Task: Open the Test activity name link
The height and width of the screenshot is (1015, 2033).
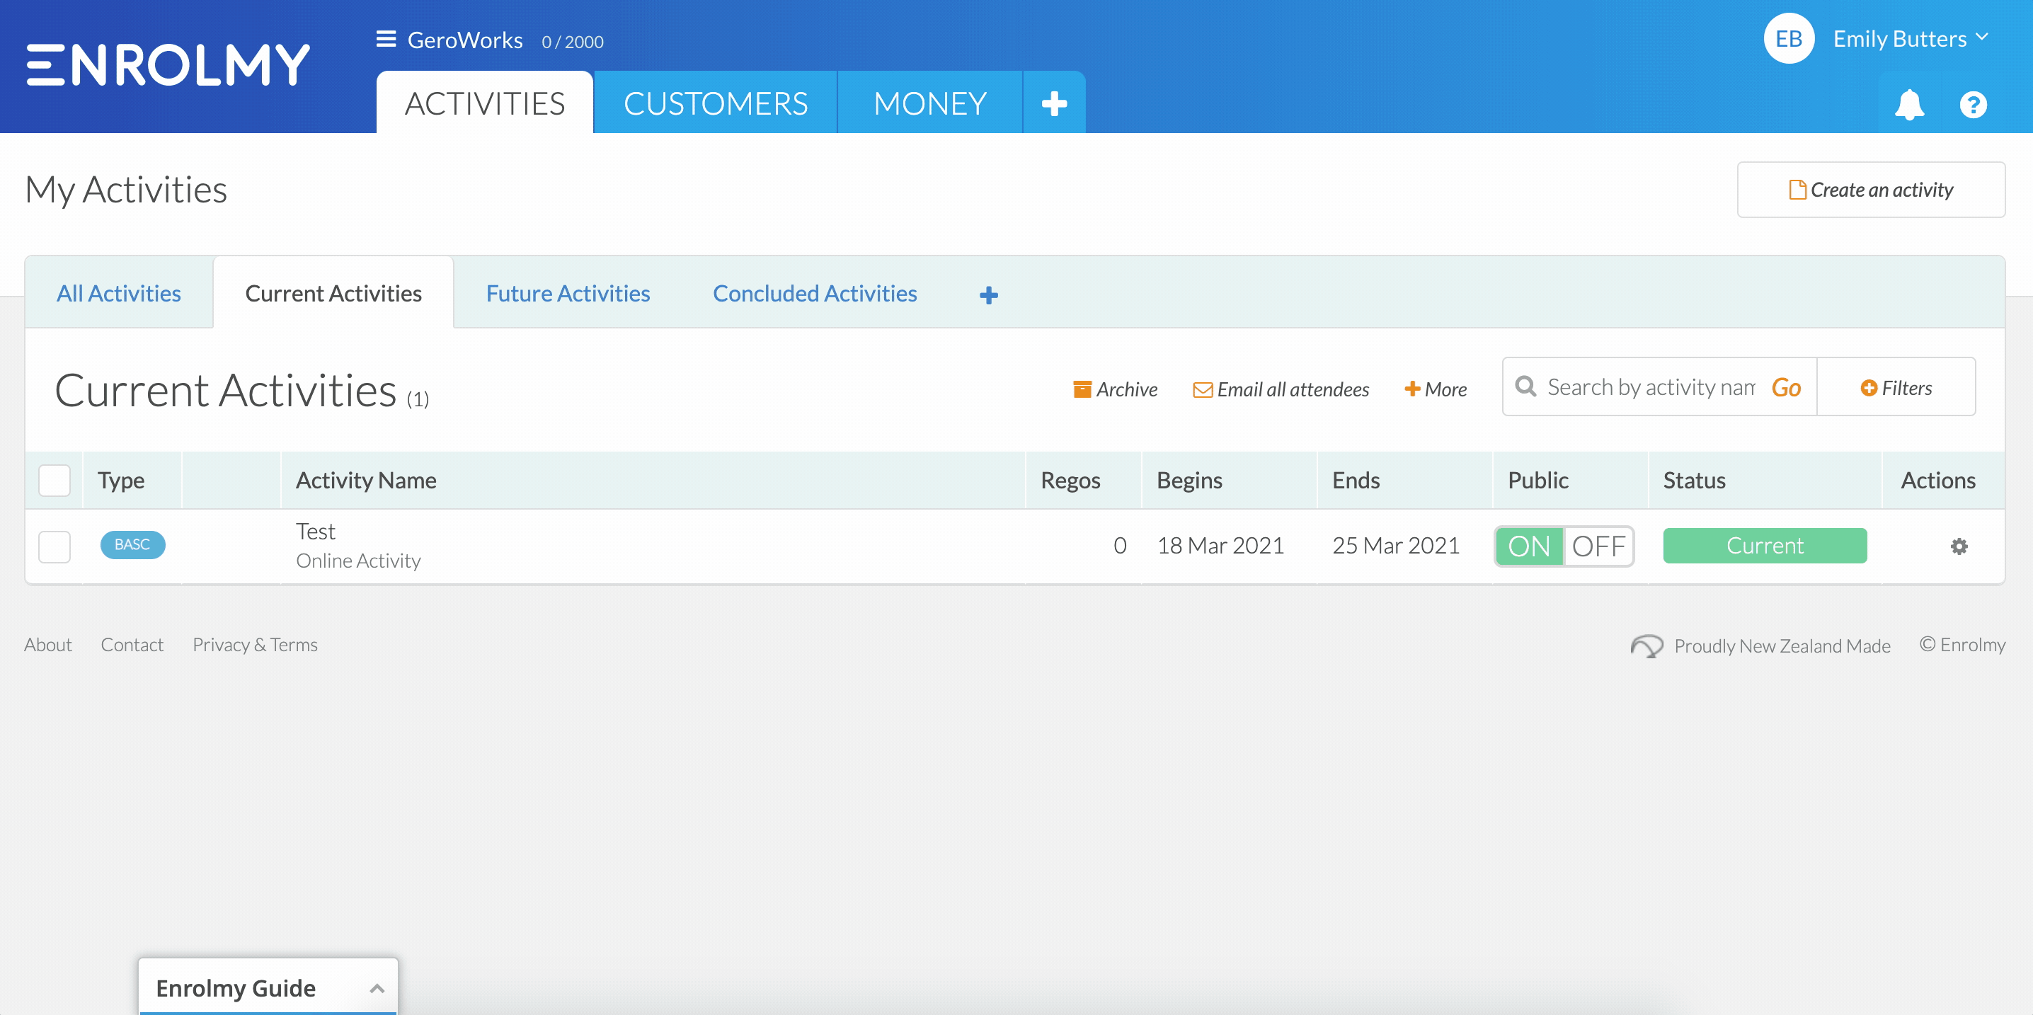Action: (x=316, y=531)
